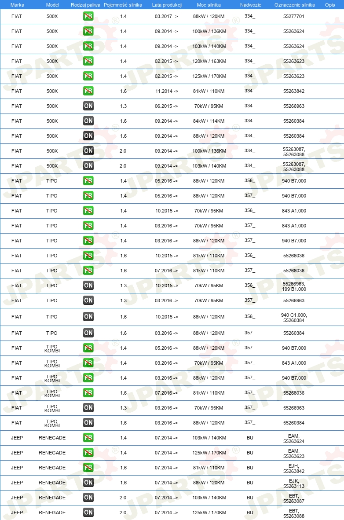
Task: Click the Rodzaj paliwa column header
Action: [85, 5]
